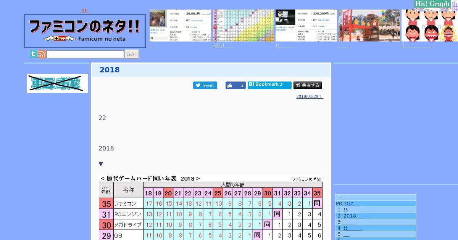Open the rank 2 link 2018 in the ranking
The height and width of the screenshot is (240, 458).
(x=356, y=216)
